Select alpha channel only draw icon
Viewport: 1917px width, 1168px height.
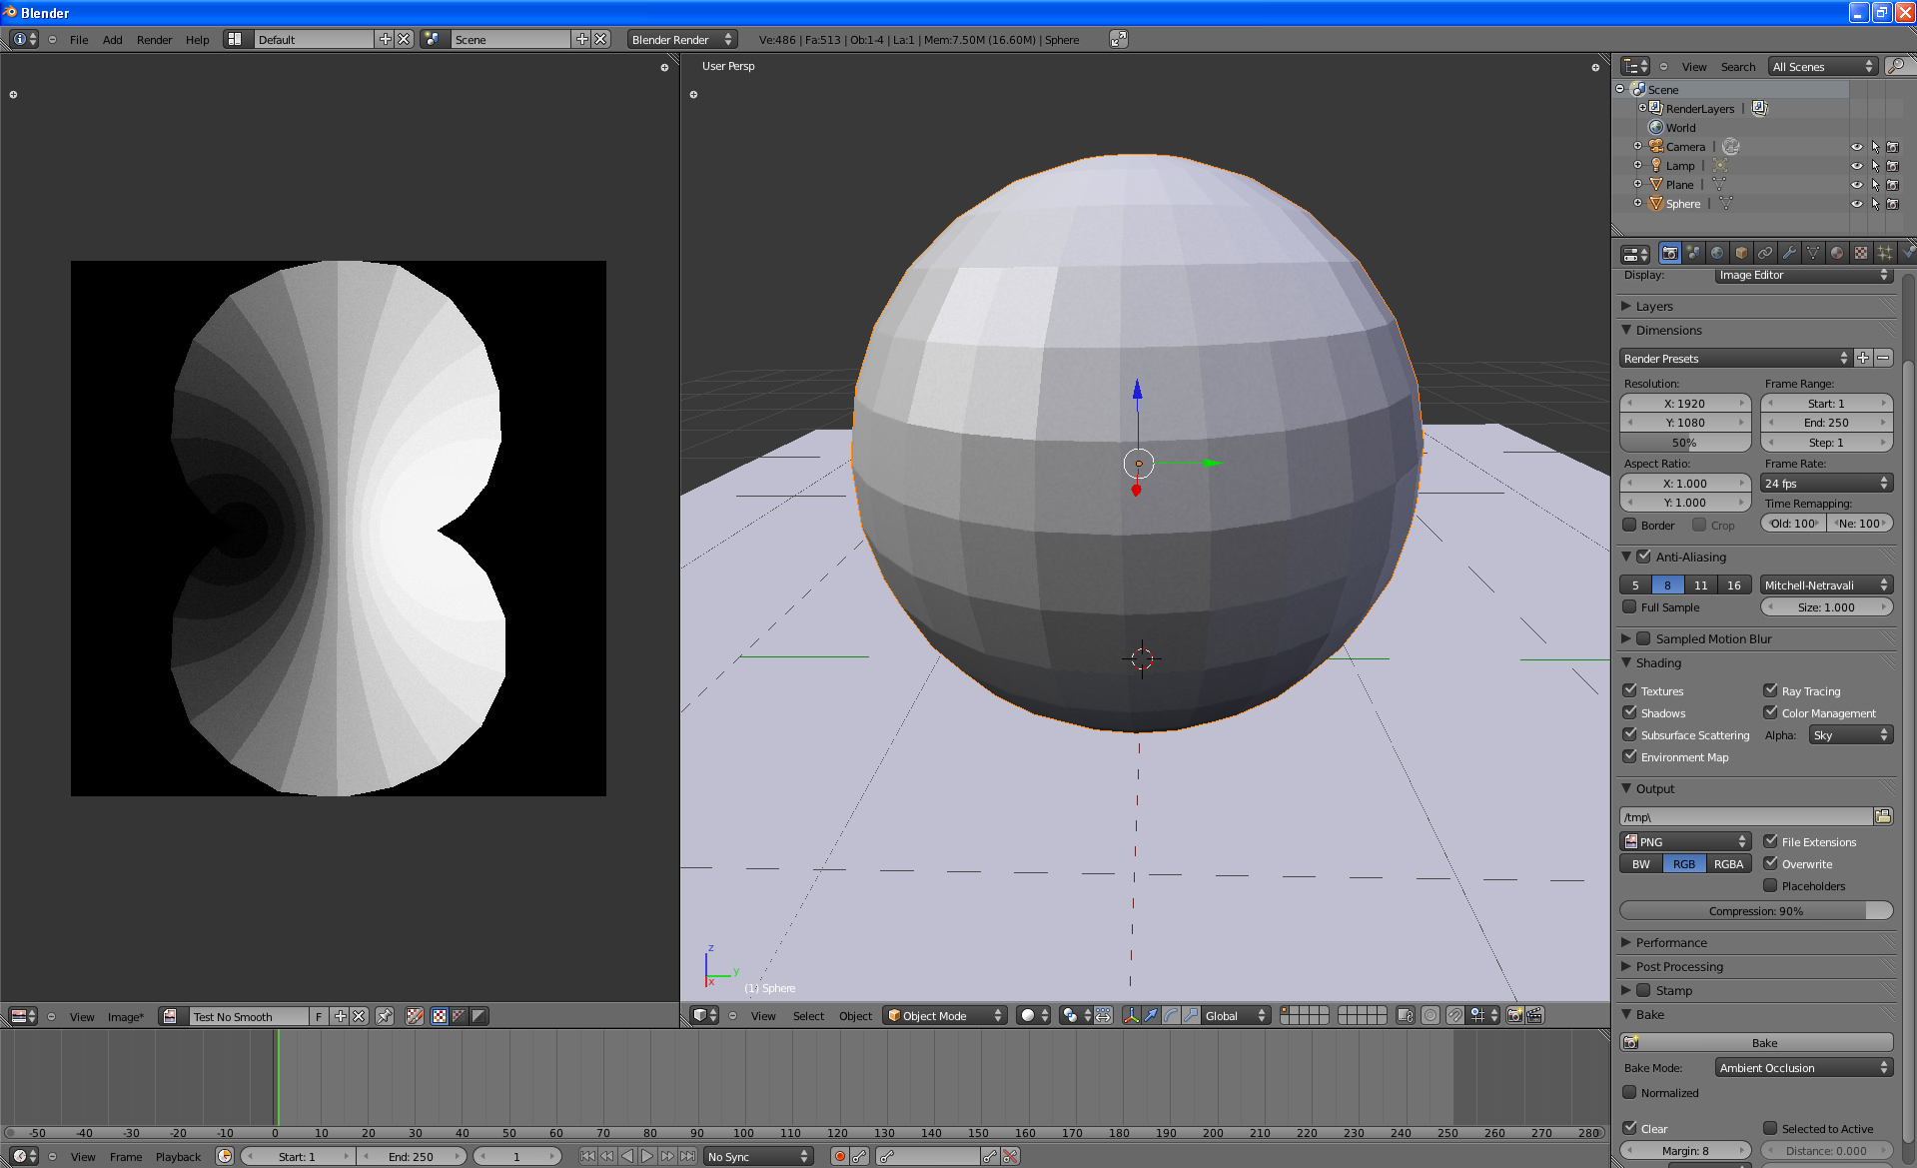479,1016
